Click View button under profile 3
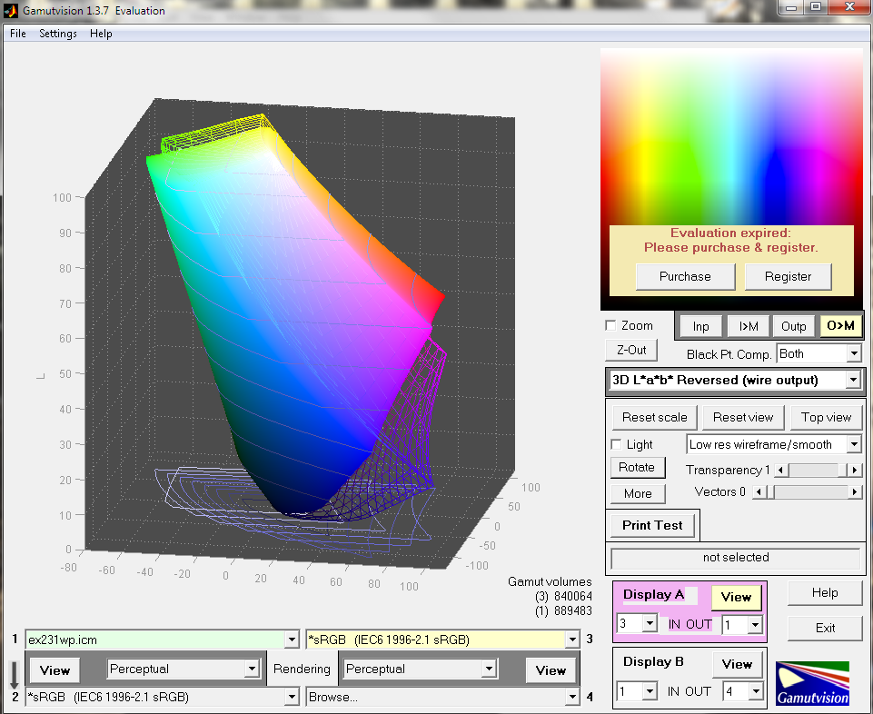This screenshot has width=873, height=714. pyautogui.click(x=551, y=670)
